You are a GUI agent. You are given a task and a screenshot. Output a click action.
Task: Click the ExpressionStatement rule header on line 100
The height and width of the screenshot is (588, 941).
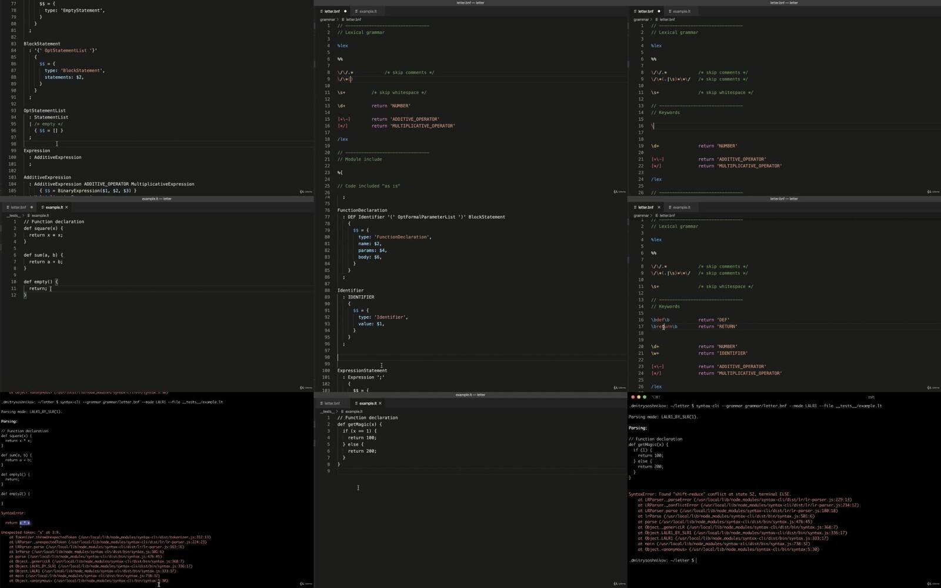pyautogui.click(x=362, y=370)
